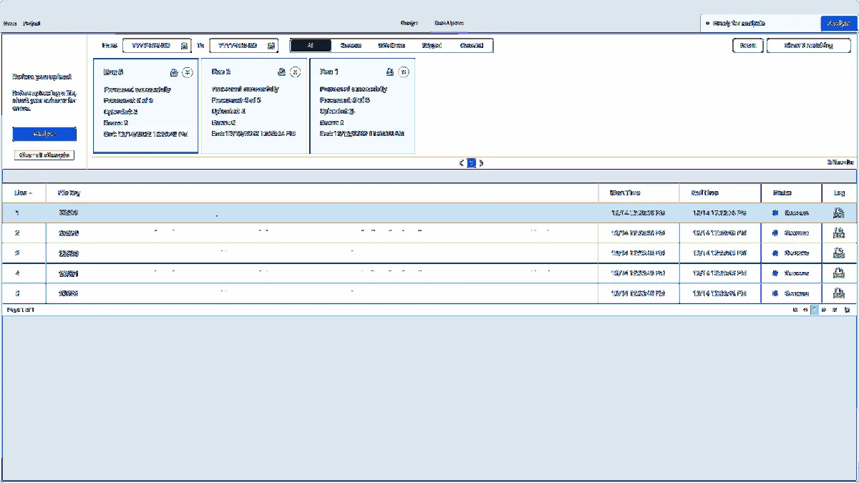Open the Project menu item
The height and width of the screenshot is (483, 859).
[x=31, y=23]
